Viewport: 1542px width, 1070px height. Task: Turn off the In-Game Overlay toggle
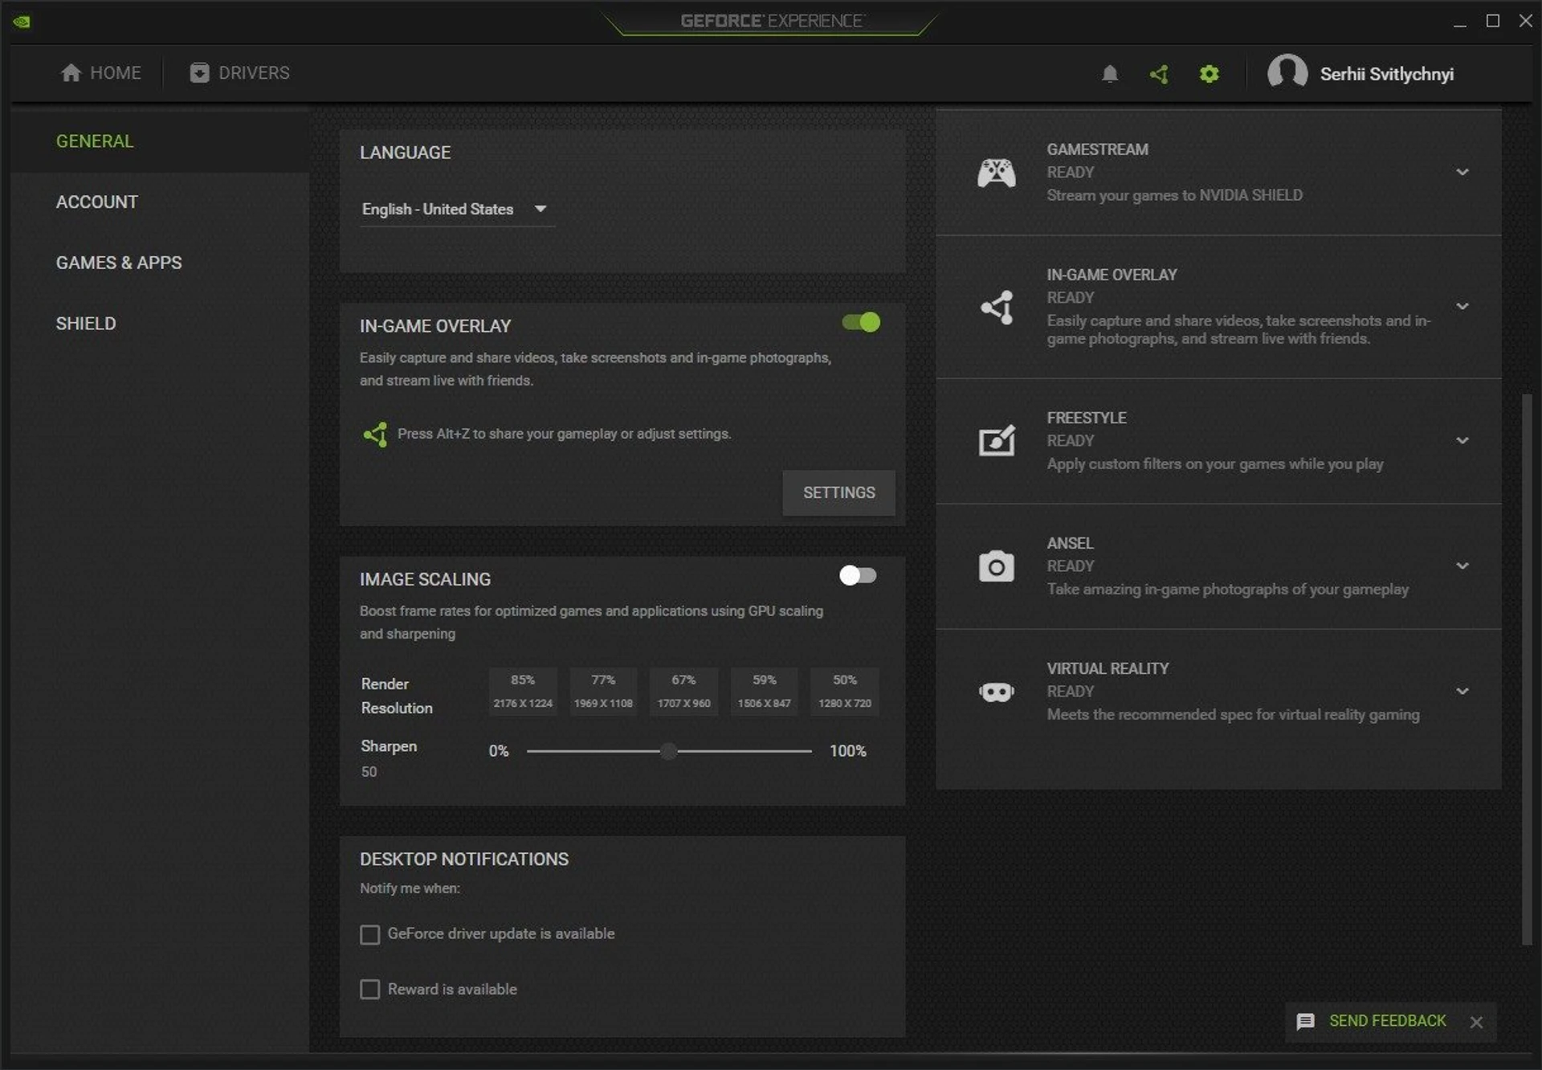click(861, 323)
